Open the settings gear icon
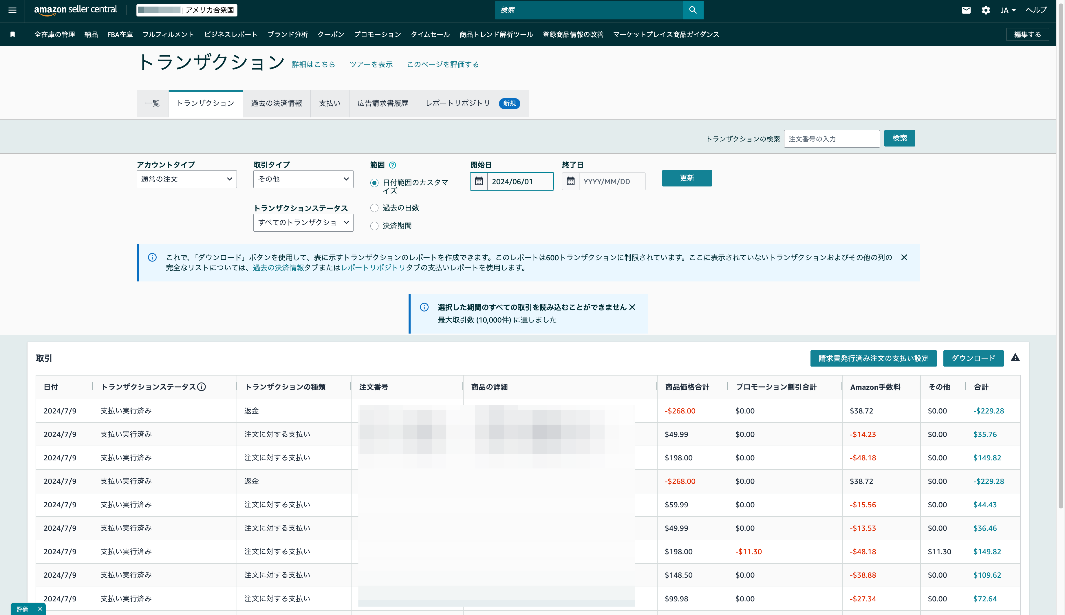The width and height of the screenshot is (1065, 615). [986, 10]
